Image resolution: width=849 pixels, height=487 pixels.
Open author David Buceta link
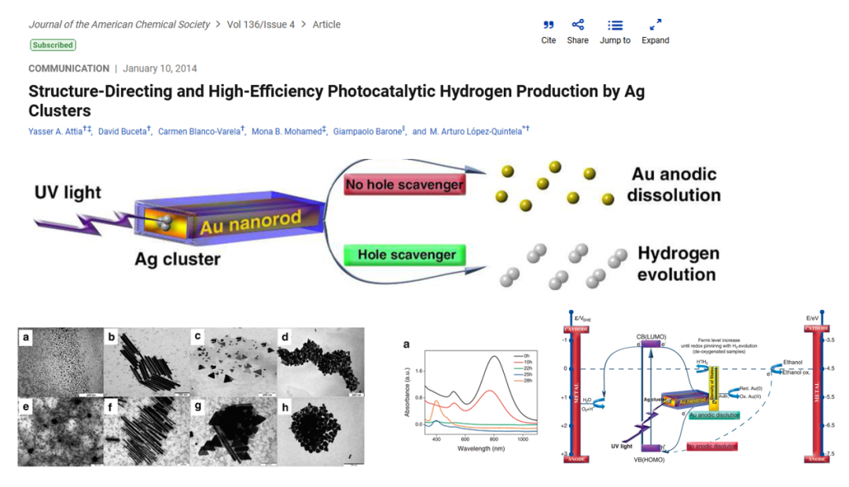pos(122,131)
